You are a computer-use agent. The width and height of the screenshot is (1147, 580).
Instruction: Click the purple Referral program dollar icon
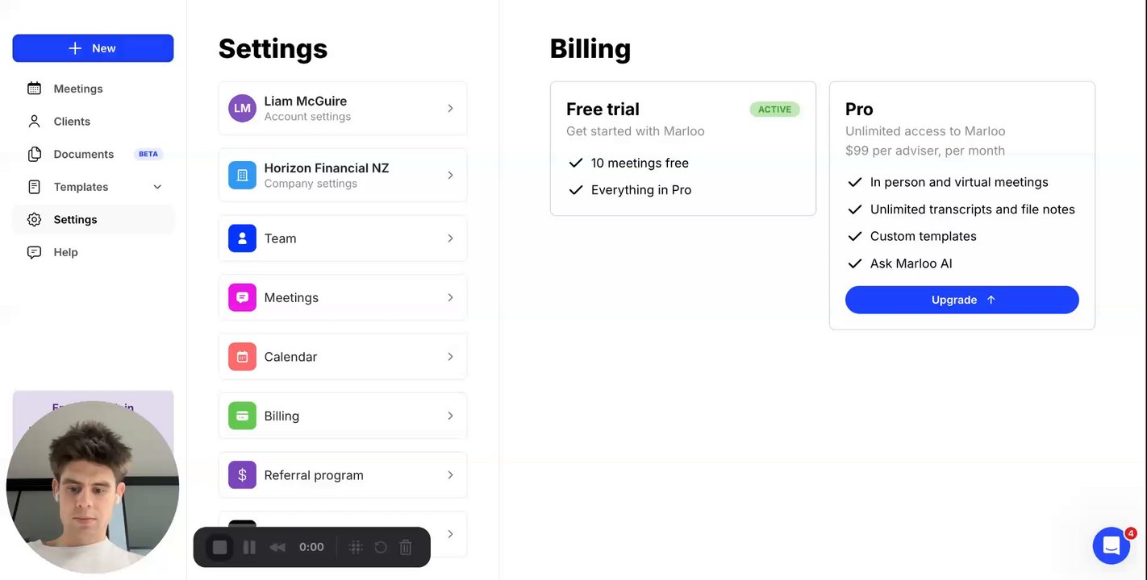coord(242,475)
